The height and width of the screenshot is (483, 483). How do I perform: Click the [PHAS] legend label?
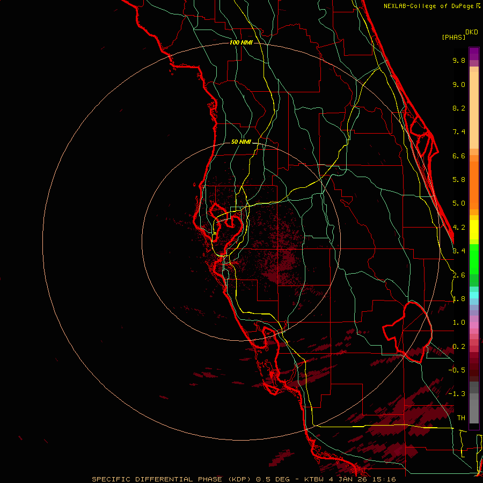453,37
